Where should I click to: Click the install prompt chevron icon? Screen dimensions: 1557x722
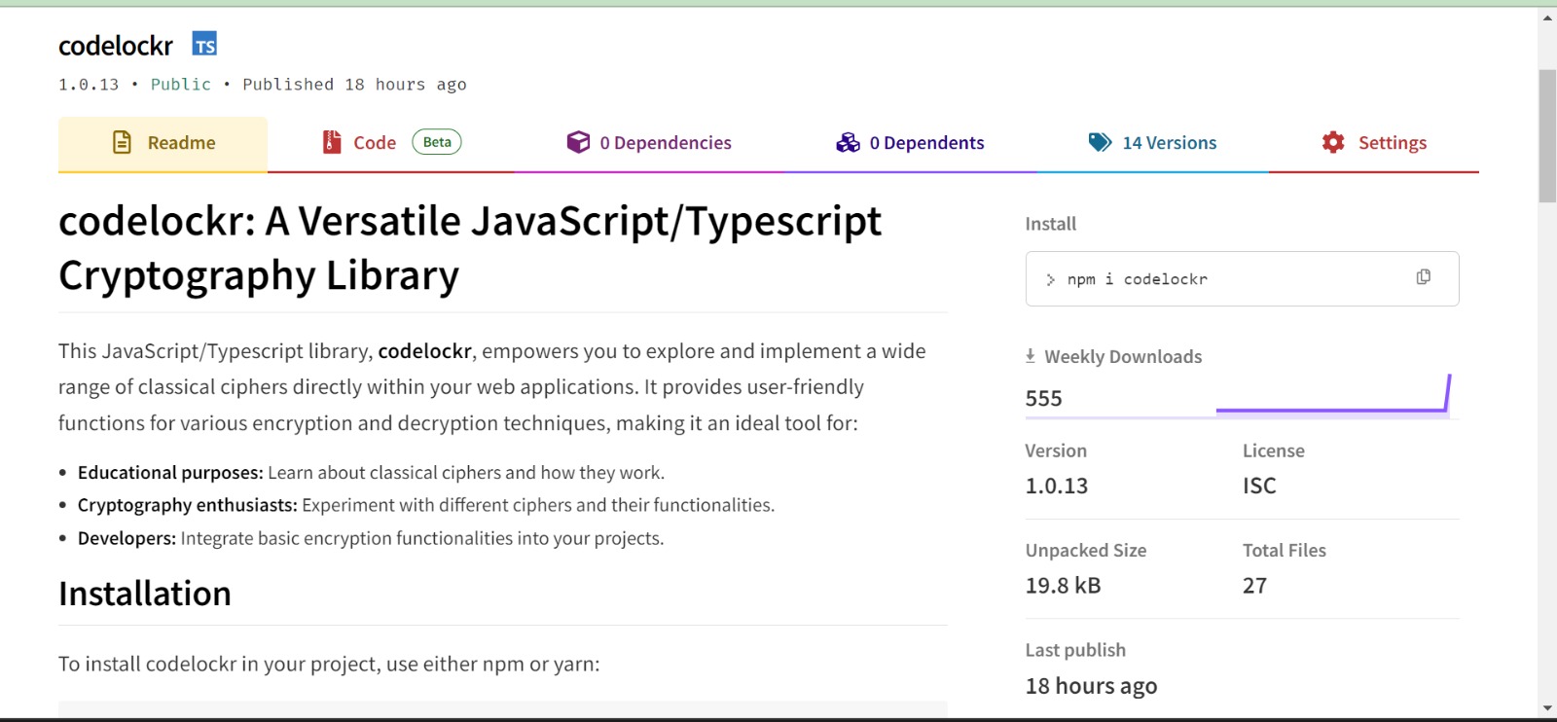click(1050, 280)
